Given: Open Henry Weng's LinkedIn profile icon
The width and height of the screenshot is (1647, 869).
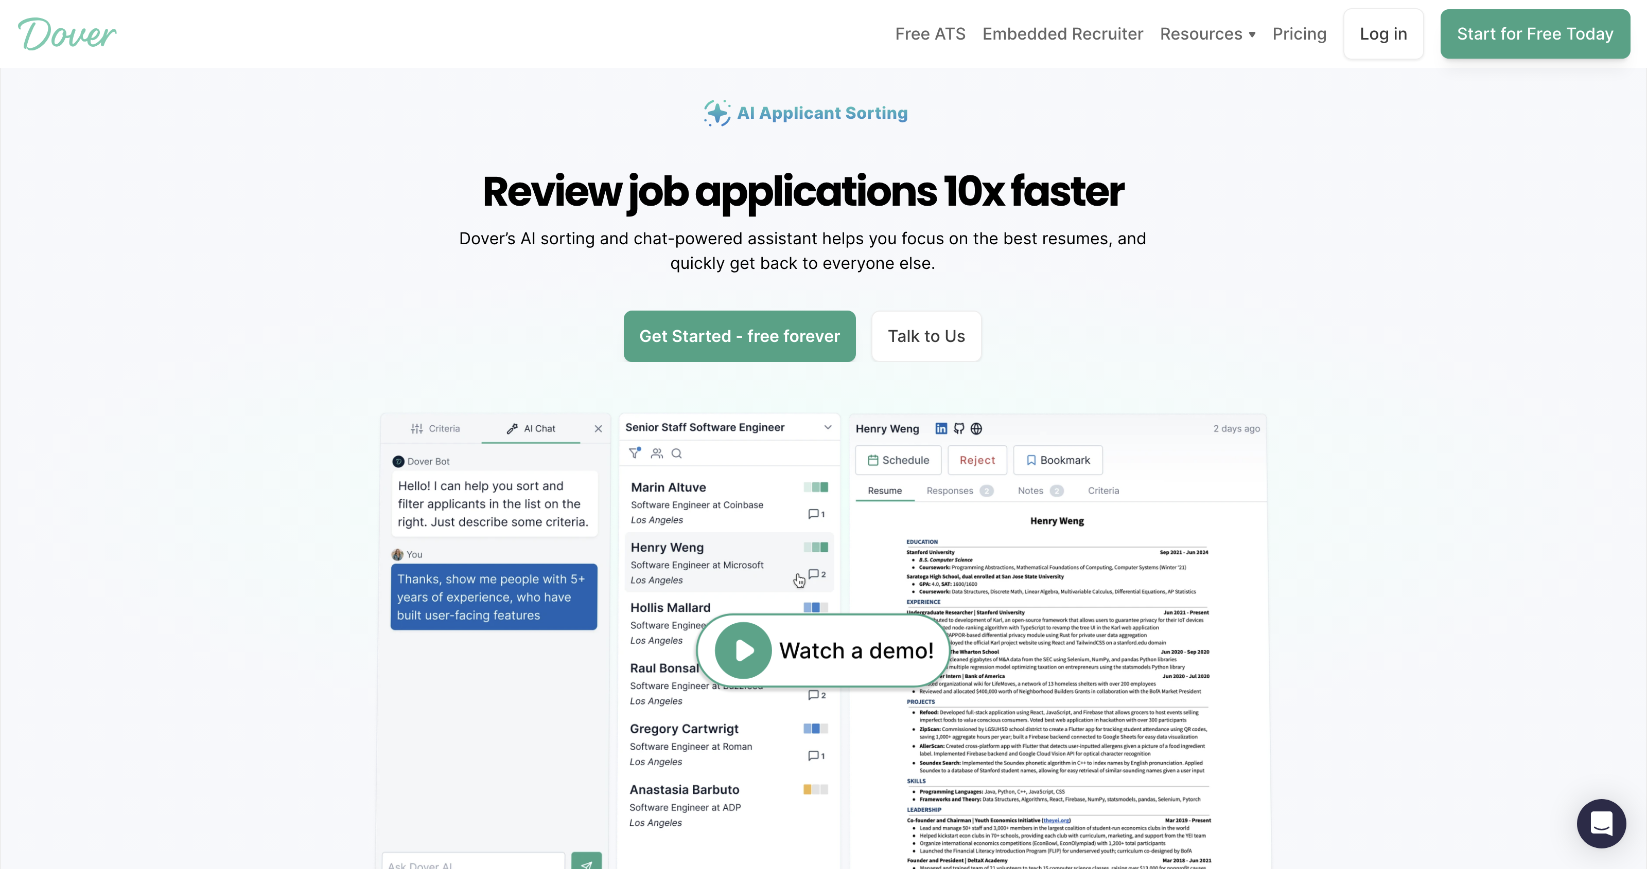Looking at the screenshot, I should [x=941, y=429].
